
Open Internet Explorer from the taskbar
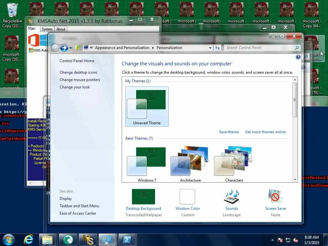[x=29, y=240]
